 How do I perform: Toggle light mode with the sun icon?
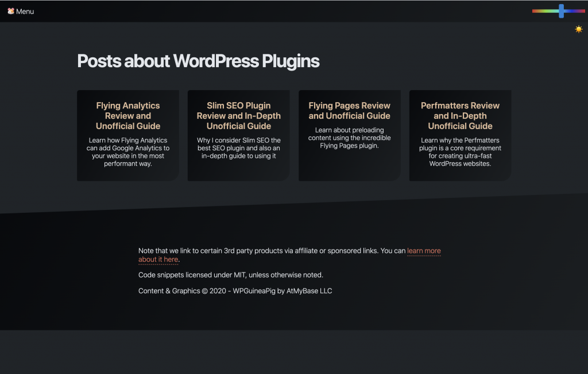578,29
